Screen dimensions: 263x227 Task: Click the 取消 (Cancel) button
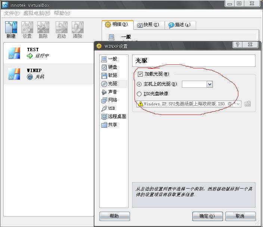point(240,216)
